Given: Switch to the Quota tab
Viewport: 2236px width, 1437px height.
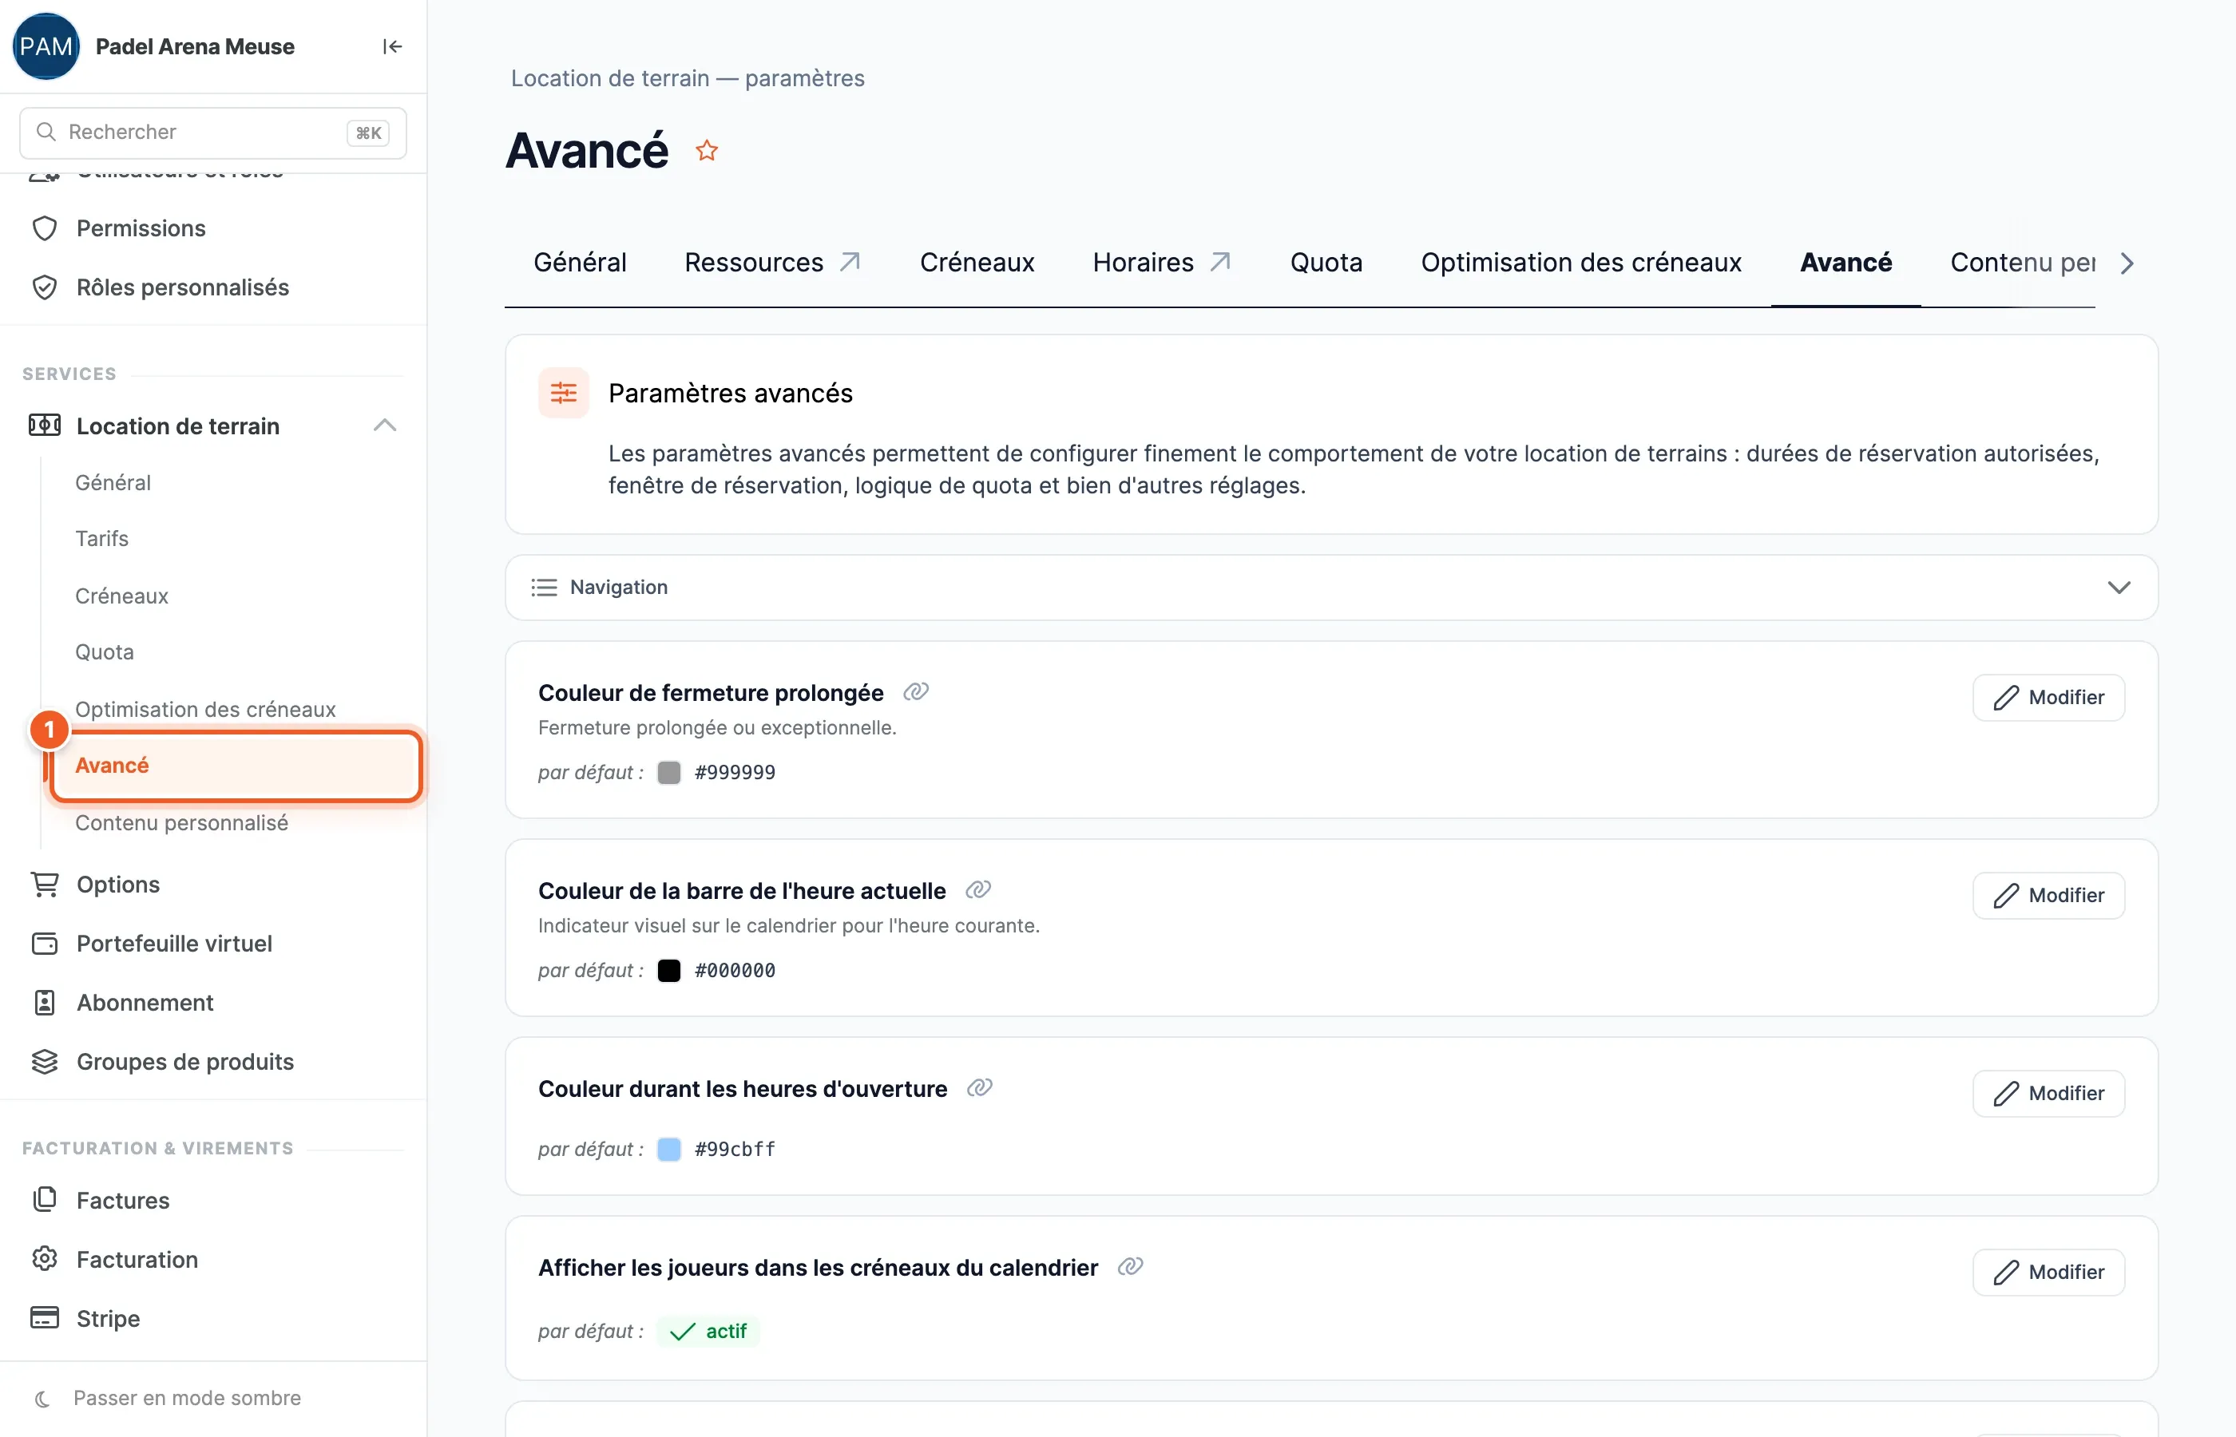Looking at the screenshot, I should click(x=1326, y=262).
